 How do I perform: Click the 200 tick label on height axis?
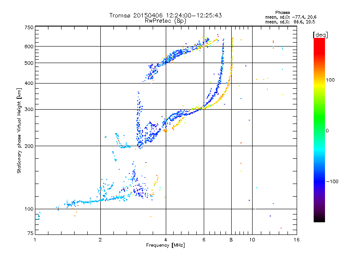(x=29, y=146)
